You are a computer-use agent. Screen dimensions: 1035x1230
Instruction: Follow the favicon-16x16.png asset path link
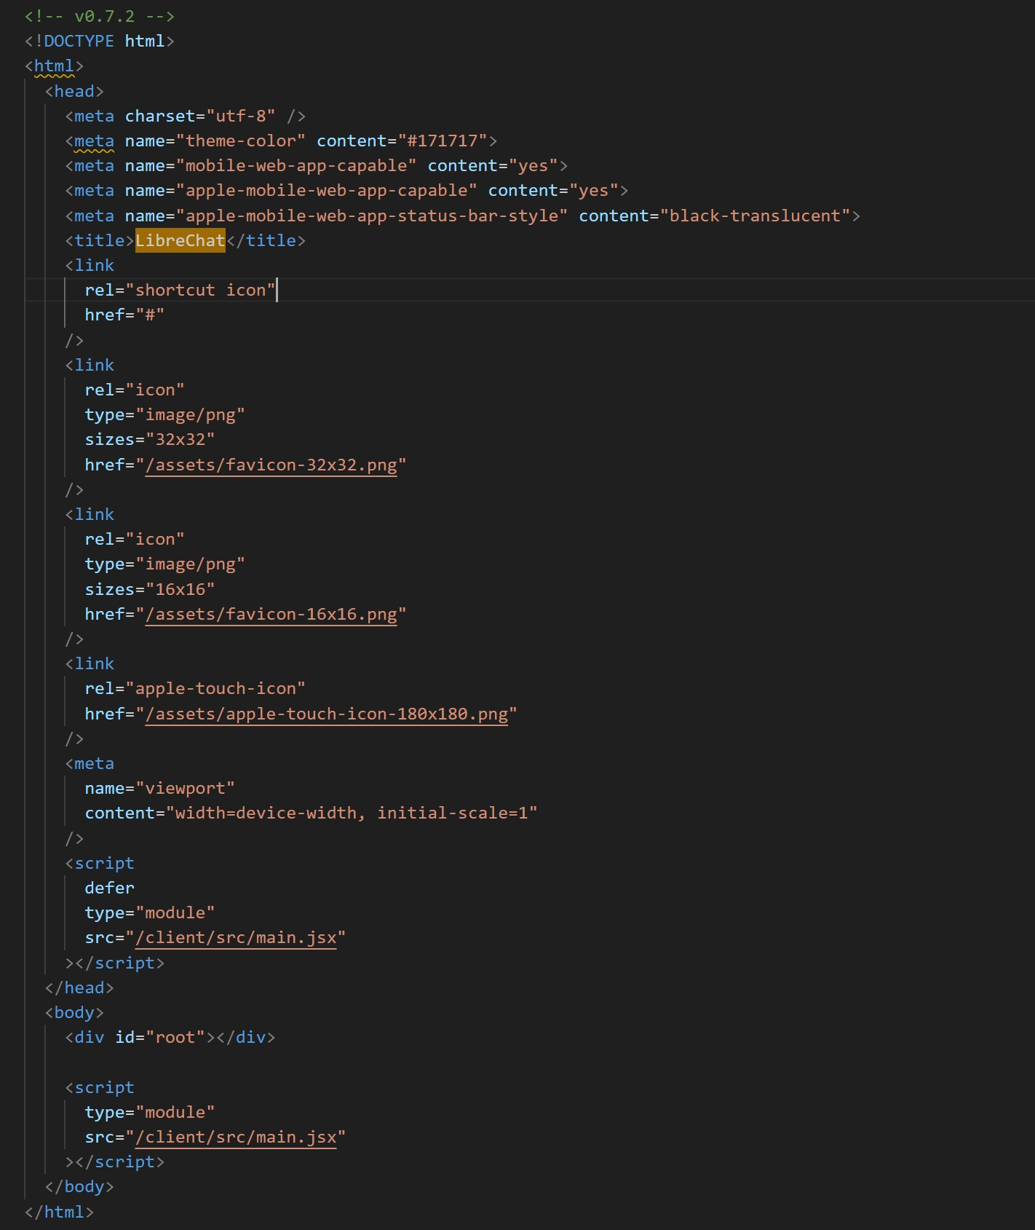click(271, 614)
